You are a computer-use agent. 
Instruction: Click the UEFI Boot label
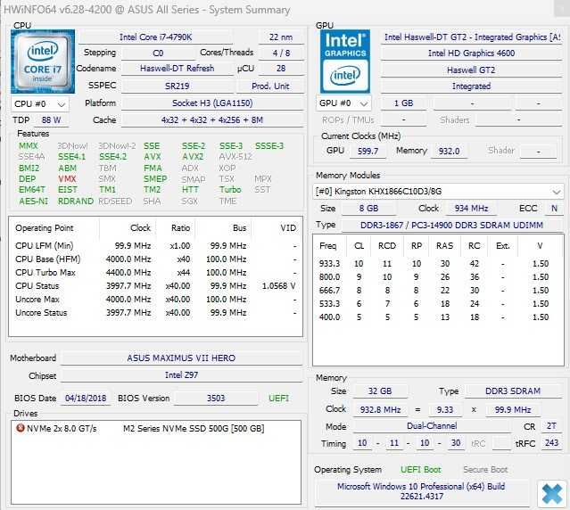point(421,470)
